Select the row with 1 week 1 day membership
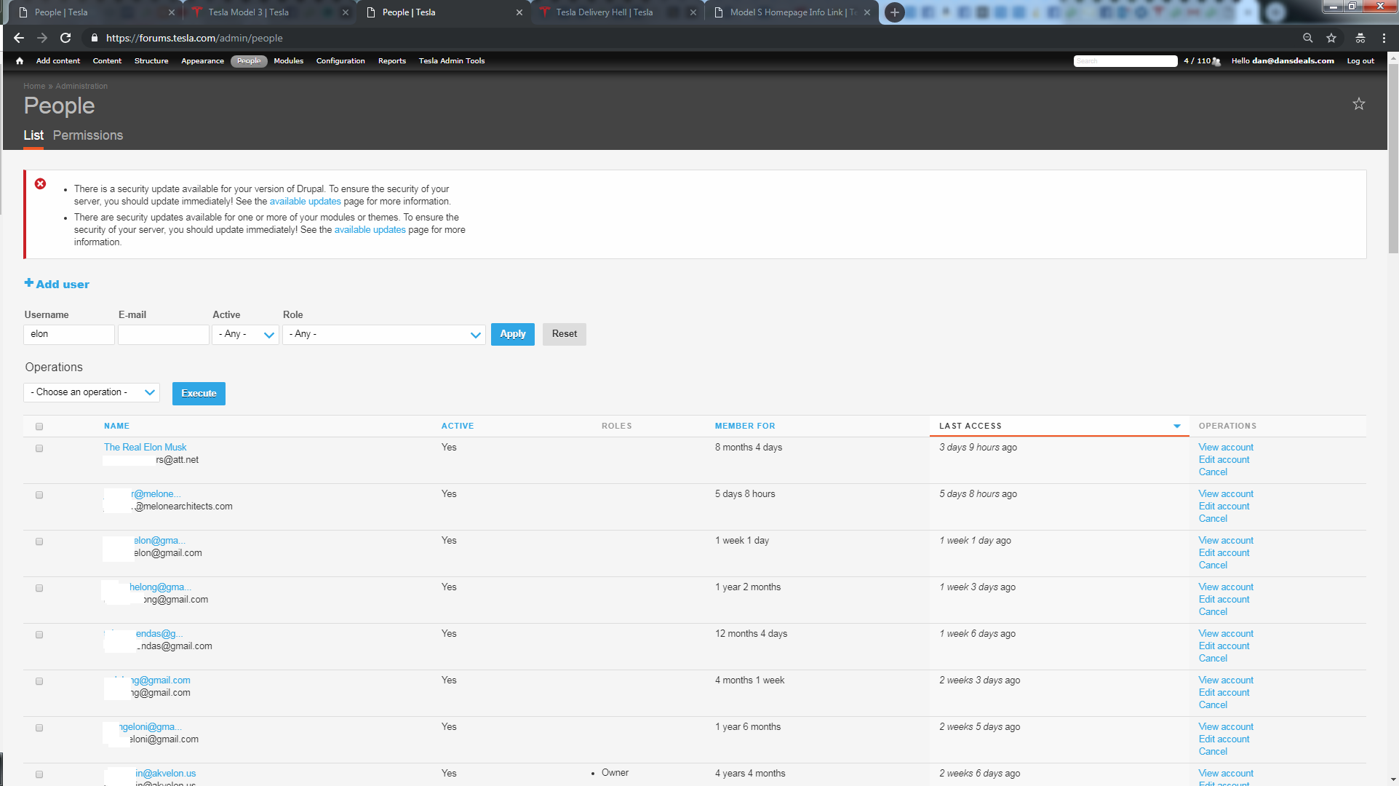The width and height of the screenshot is (1399, 786). (x=39, y=541)
